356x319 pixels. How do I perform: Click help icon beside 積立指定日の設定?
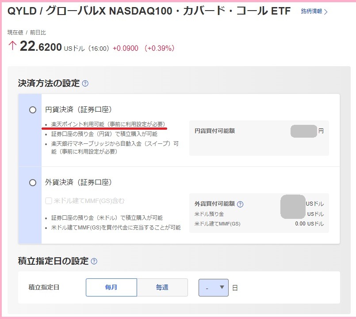(x=94, y=261)
